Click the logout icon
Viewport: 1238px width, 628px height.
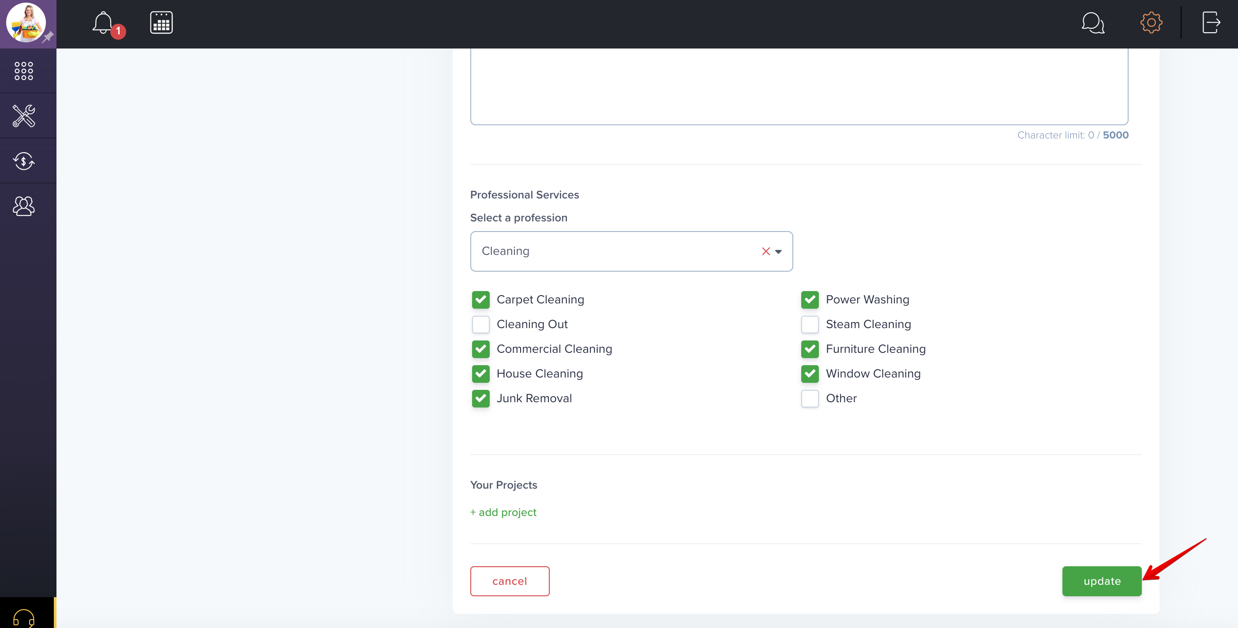(1211, 22)
